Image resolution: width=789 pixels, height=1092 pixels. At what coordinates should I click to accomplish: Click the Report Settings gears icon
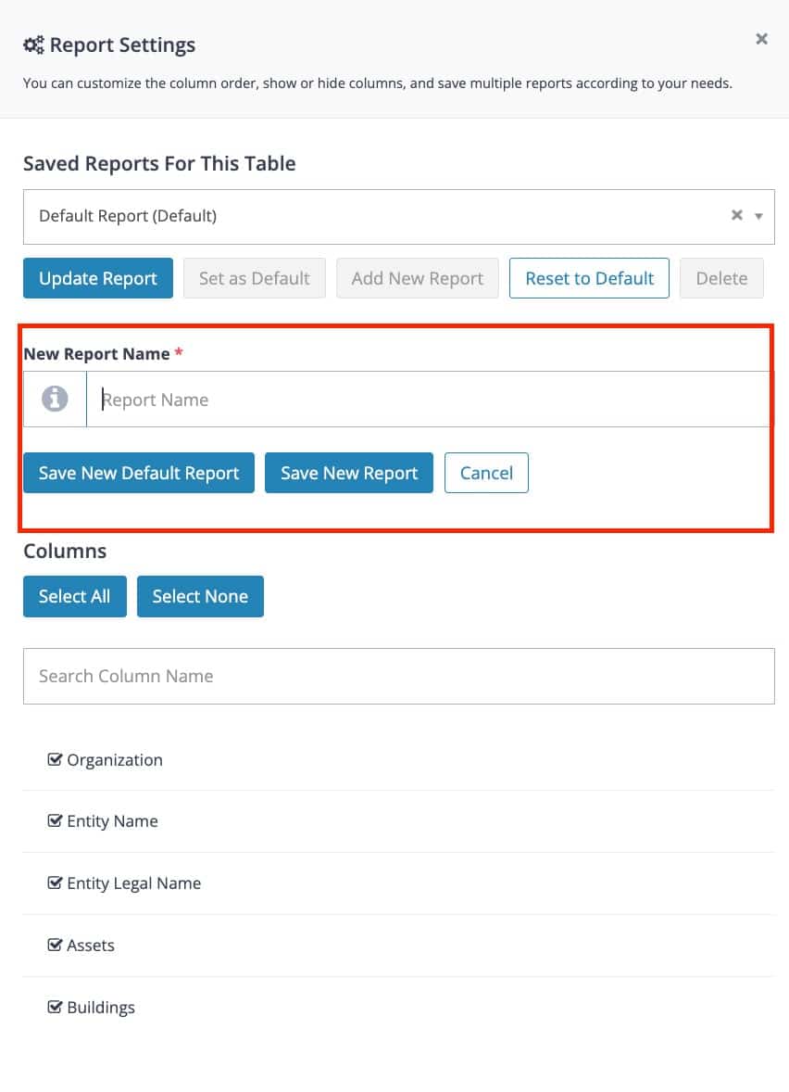(x=33, y=44)
